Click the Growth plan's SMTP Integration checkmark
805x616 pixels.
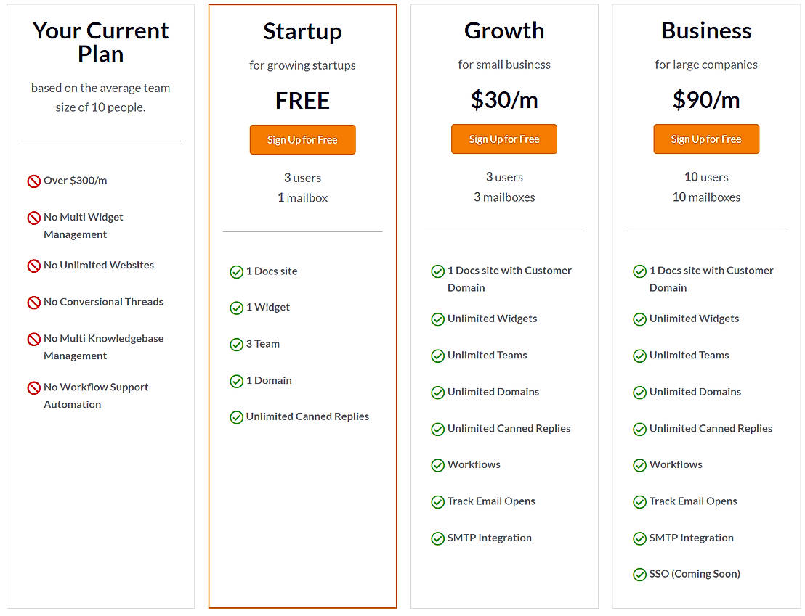(437, 538)
